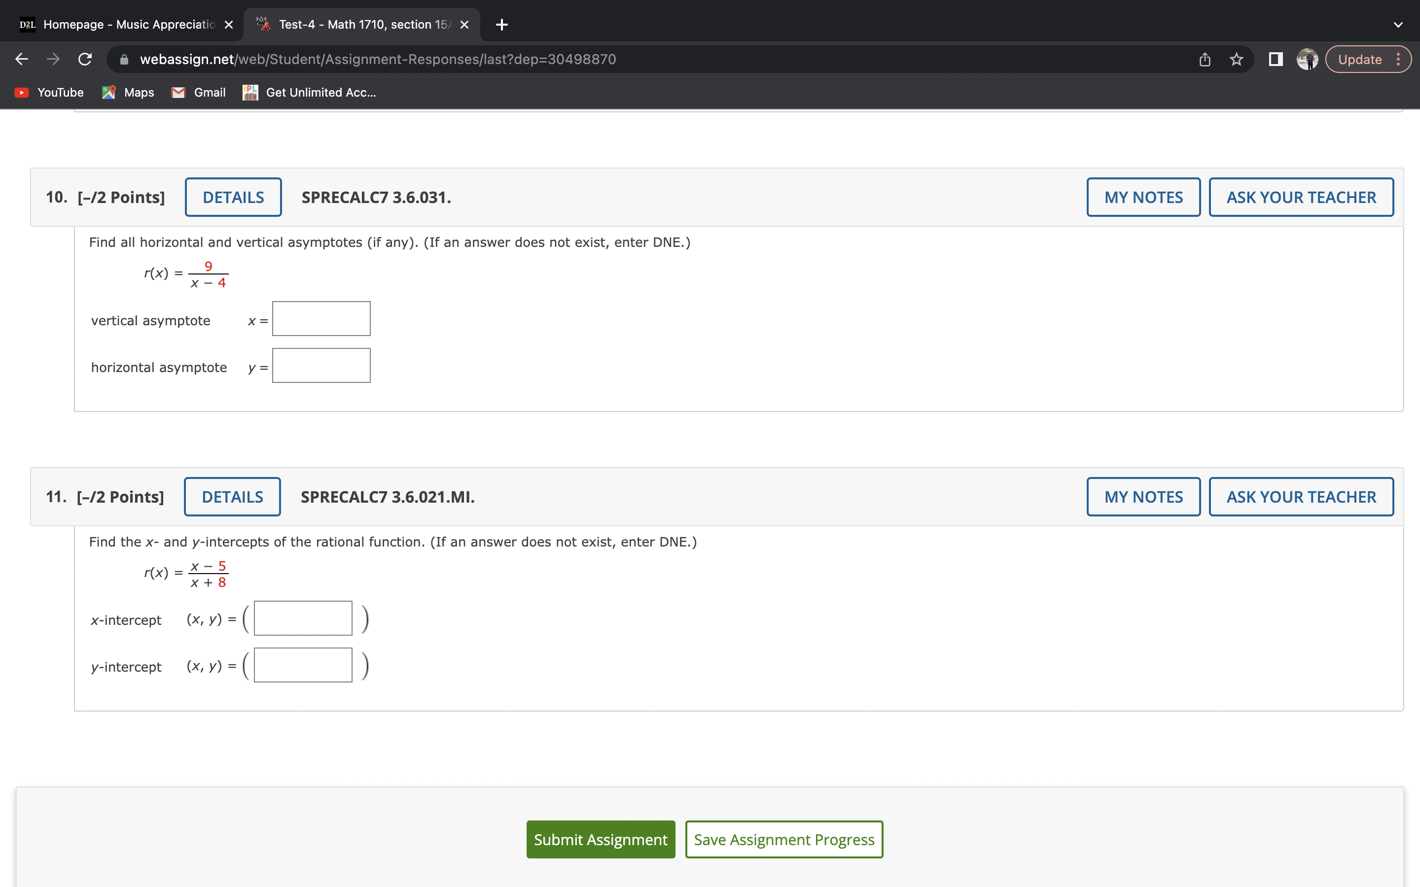Click the site security lock icon
Viewport: 1420px width, 887px height.
coord(122,59)
